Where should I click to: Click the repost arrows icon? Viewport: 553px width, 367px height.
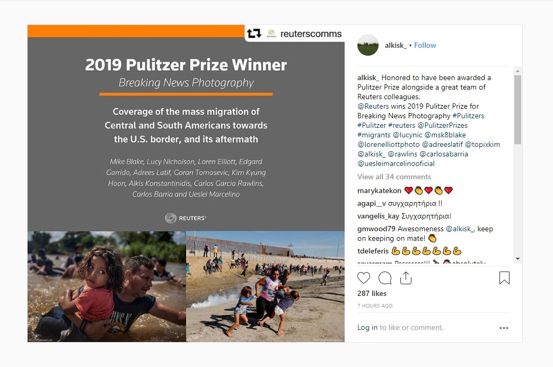coord(254,34)
